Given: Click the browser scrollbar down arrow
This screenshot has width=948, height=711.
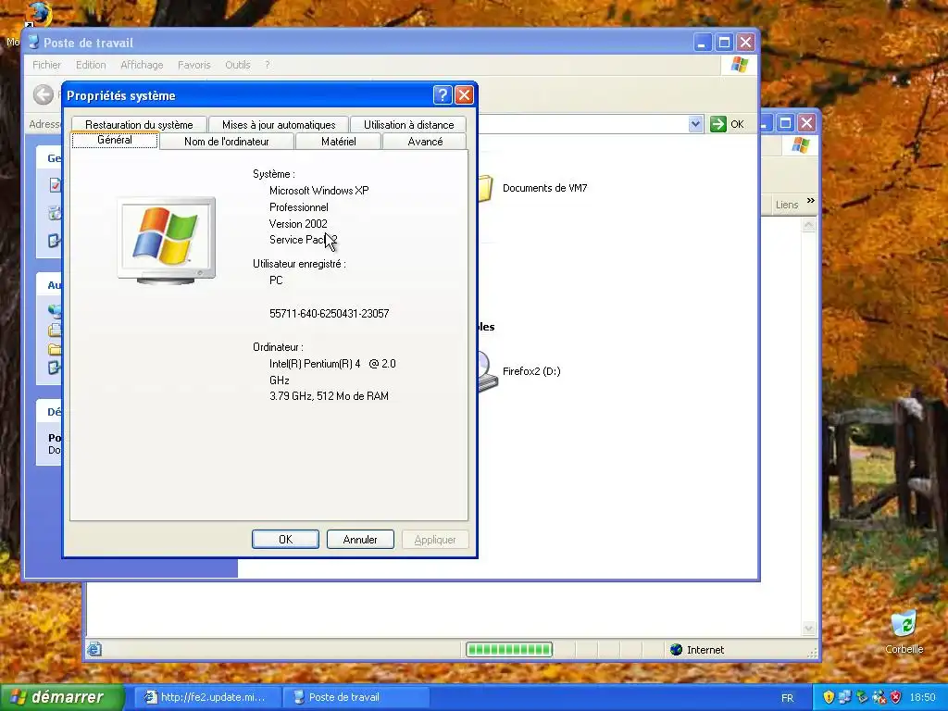Looking at the screenshot, I should coord(808,629).
